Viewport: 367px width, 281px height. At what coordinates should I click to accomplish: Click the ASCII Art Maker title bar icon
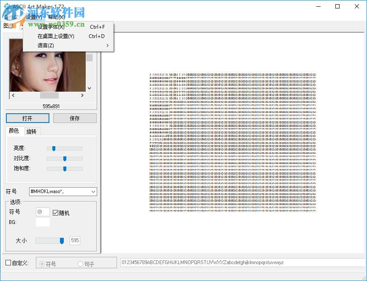click(6, 6)
